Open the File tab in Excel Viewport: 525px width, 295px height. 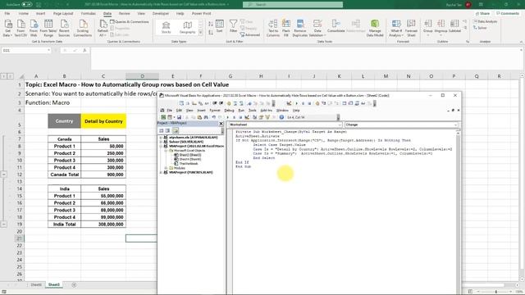(x=7, y=13)
